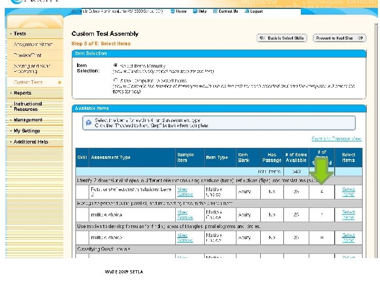Choose Select Items Manually radio button

tap(116, 65)
